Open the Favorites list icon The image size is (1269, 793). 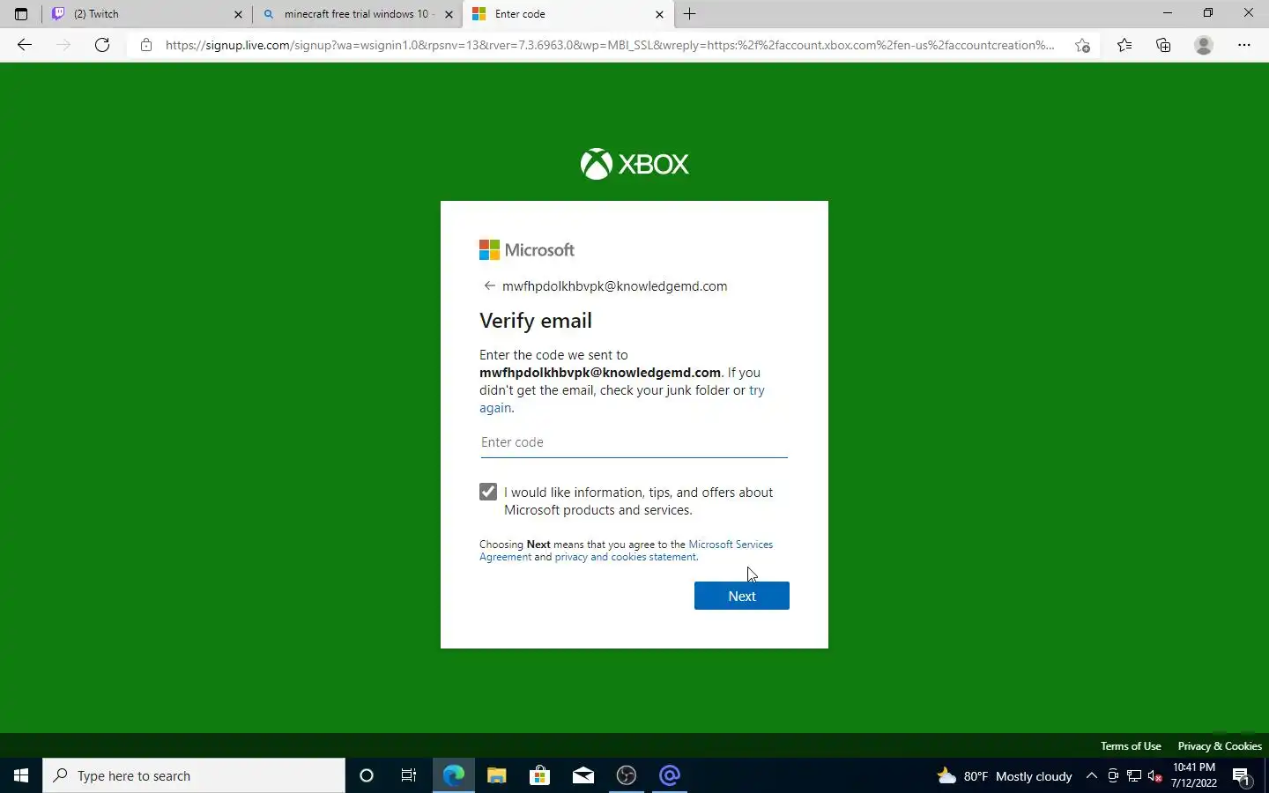(x=1124, y=45)
